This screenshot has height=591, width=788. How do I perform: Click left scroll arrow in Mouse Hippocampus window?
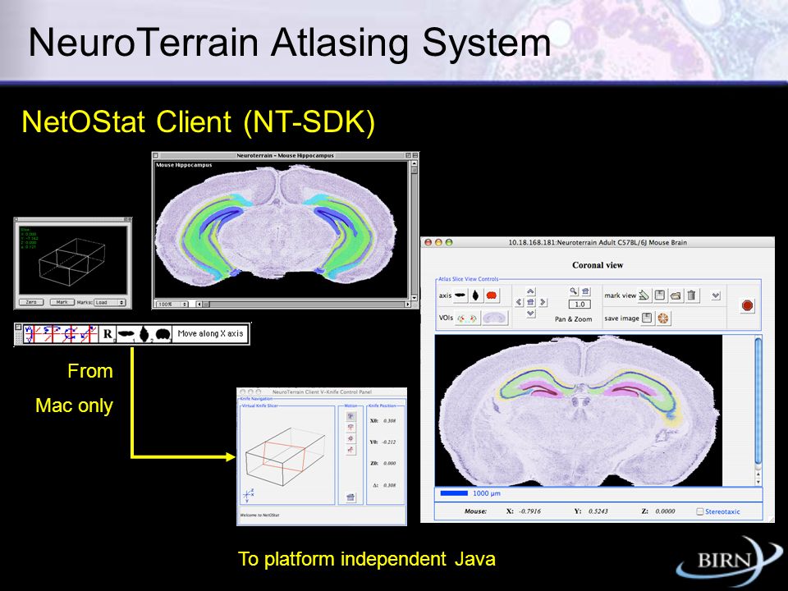click(199, 304)
